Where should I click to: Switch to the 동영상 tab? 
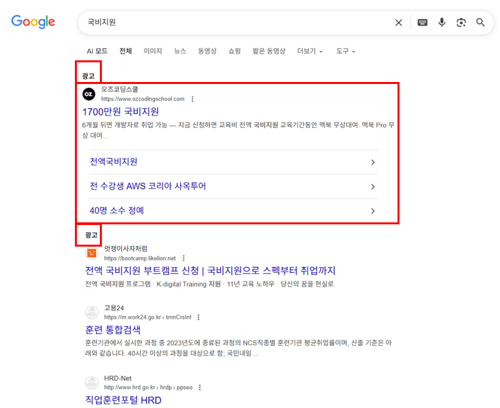coord(207,51)
